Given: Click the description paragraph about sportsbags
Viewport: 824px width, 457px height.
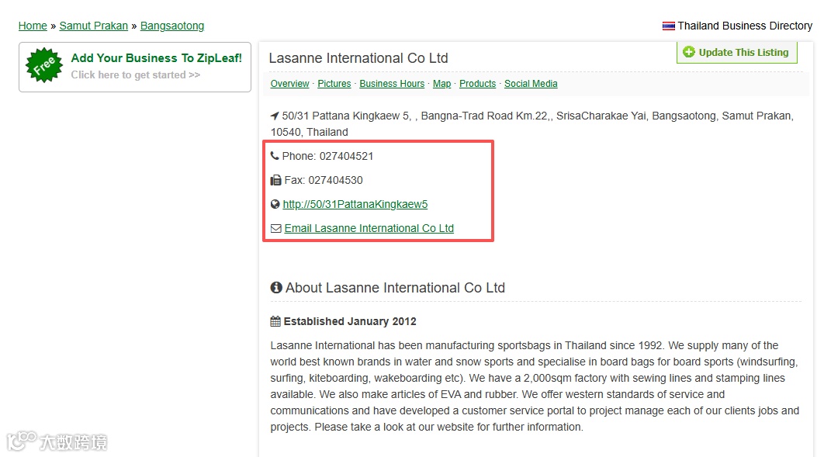Looking at the screenshot, I should pos(535,386).
